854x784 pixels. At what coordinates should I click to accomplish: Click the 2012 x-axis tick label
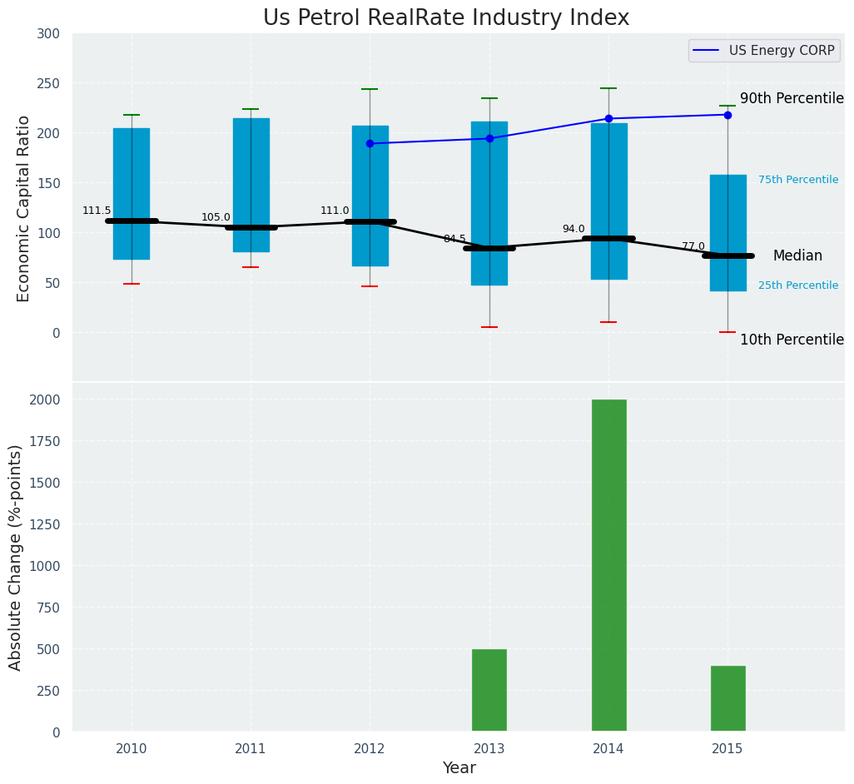[370, 749]
